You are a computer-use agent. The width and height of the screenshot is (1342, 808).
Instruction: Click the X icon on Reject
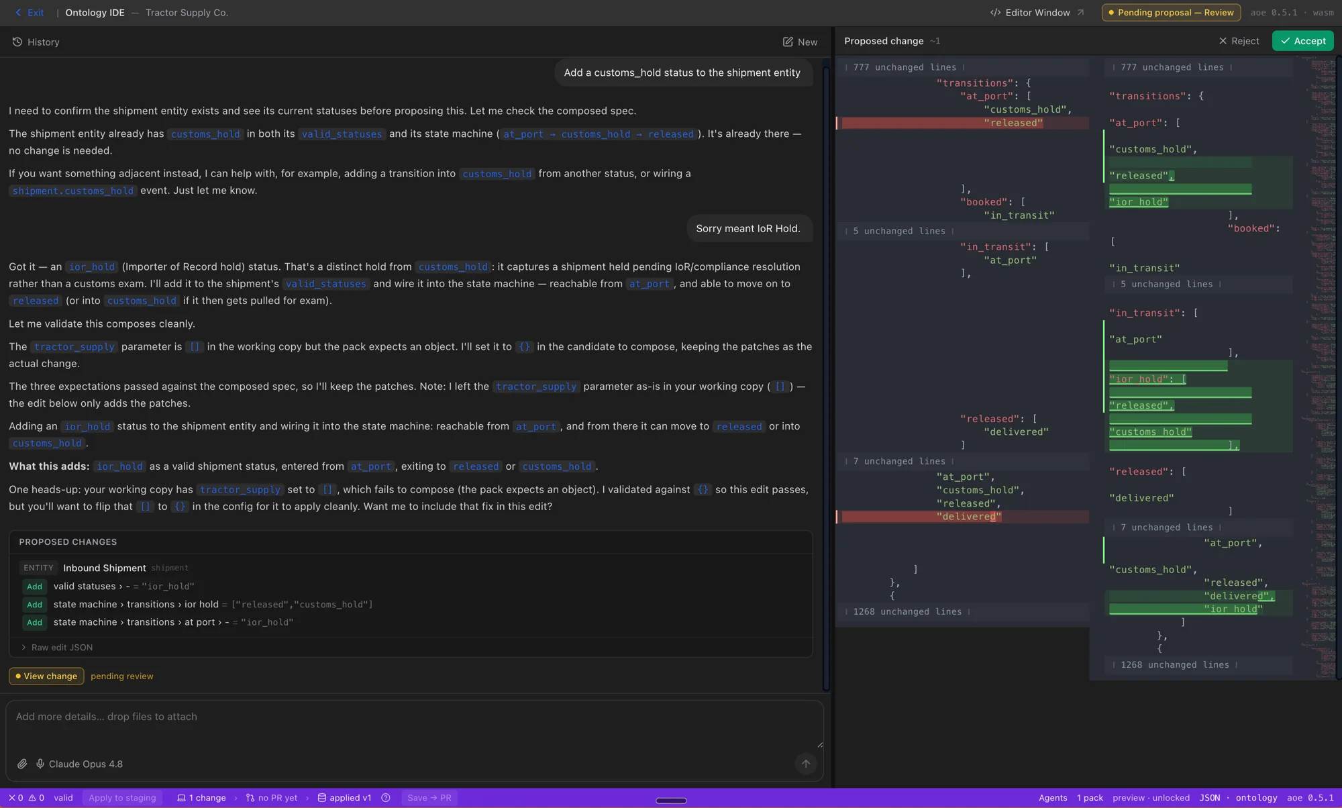(x=1223, y=41)
